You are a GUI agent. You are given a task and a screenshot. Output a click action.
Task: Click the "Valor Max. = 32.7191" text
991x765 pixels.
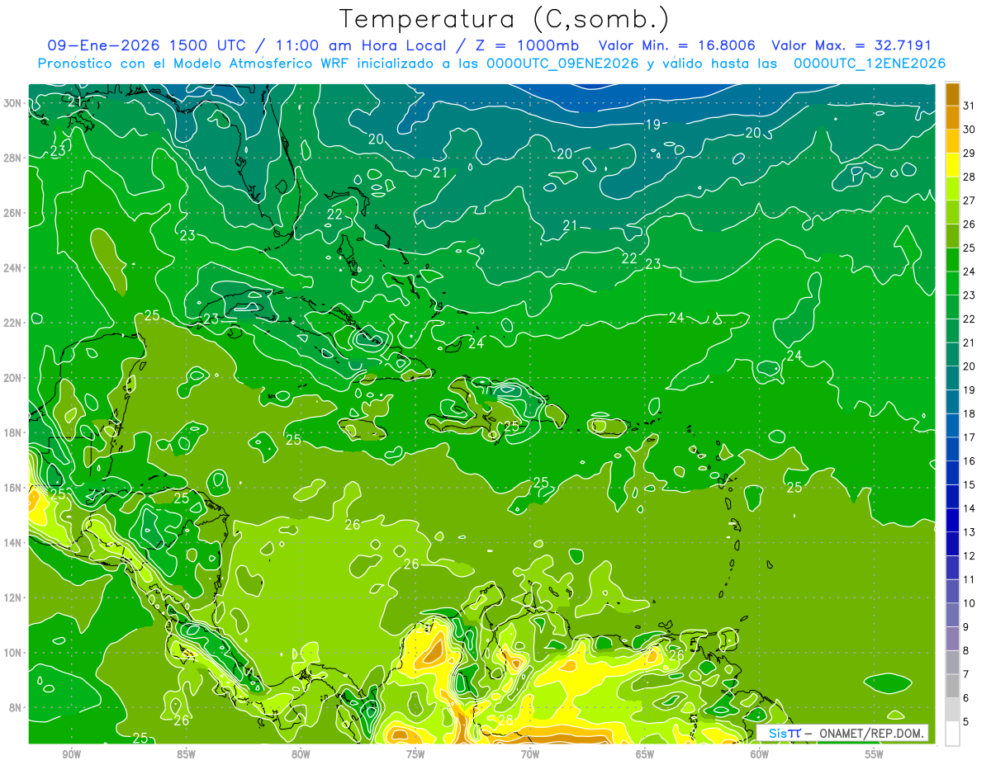point(851,45)
